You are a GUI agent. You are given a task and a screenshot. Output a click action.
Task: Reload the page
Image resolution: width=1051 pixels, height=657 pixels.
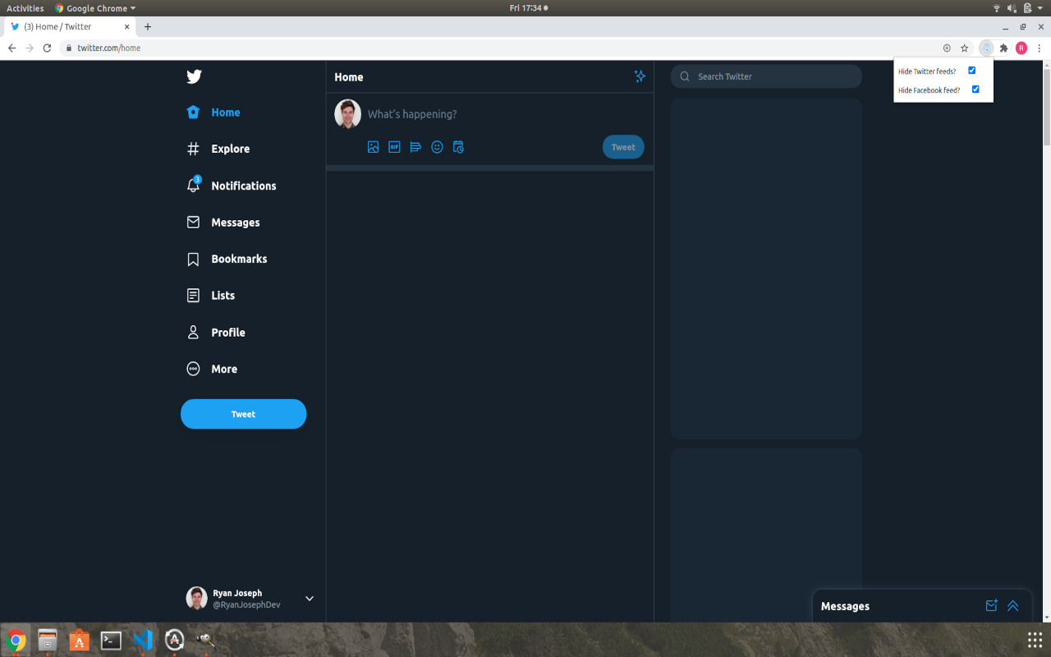click(x=47, y=48)
